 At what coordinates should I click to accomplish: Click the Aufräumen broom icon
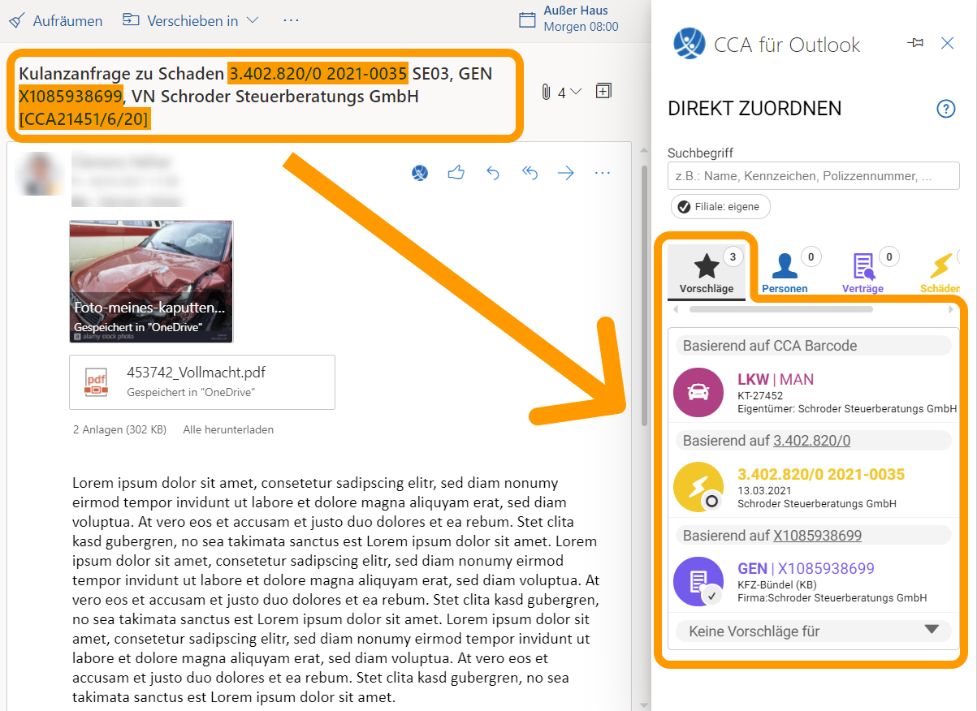[16, 20]
